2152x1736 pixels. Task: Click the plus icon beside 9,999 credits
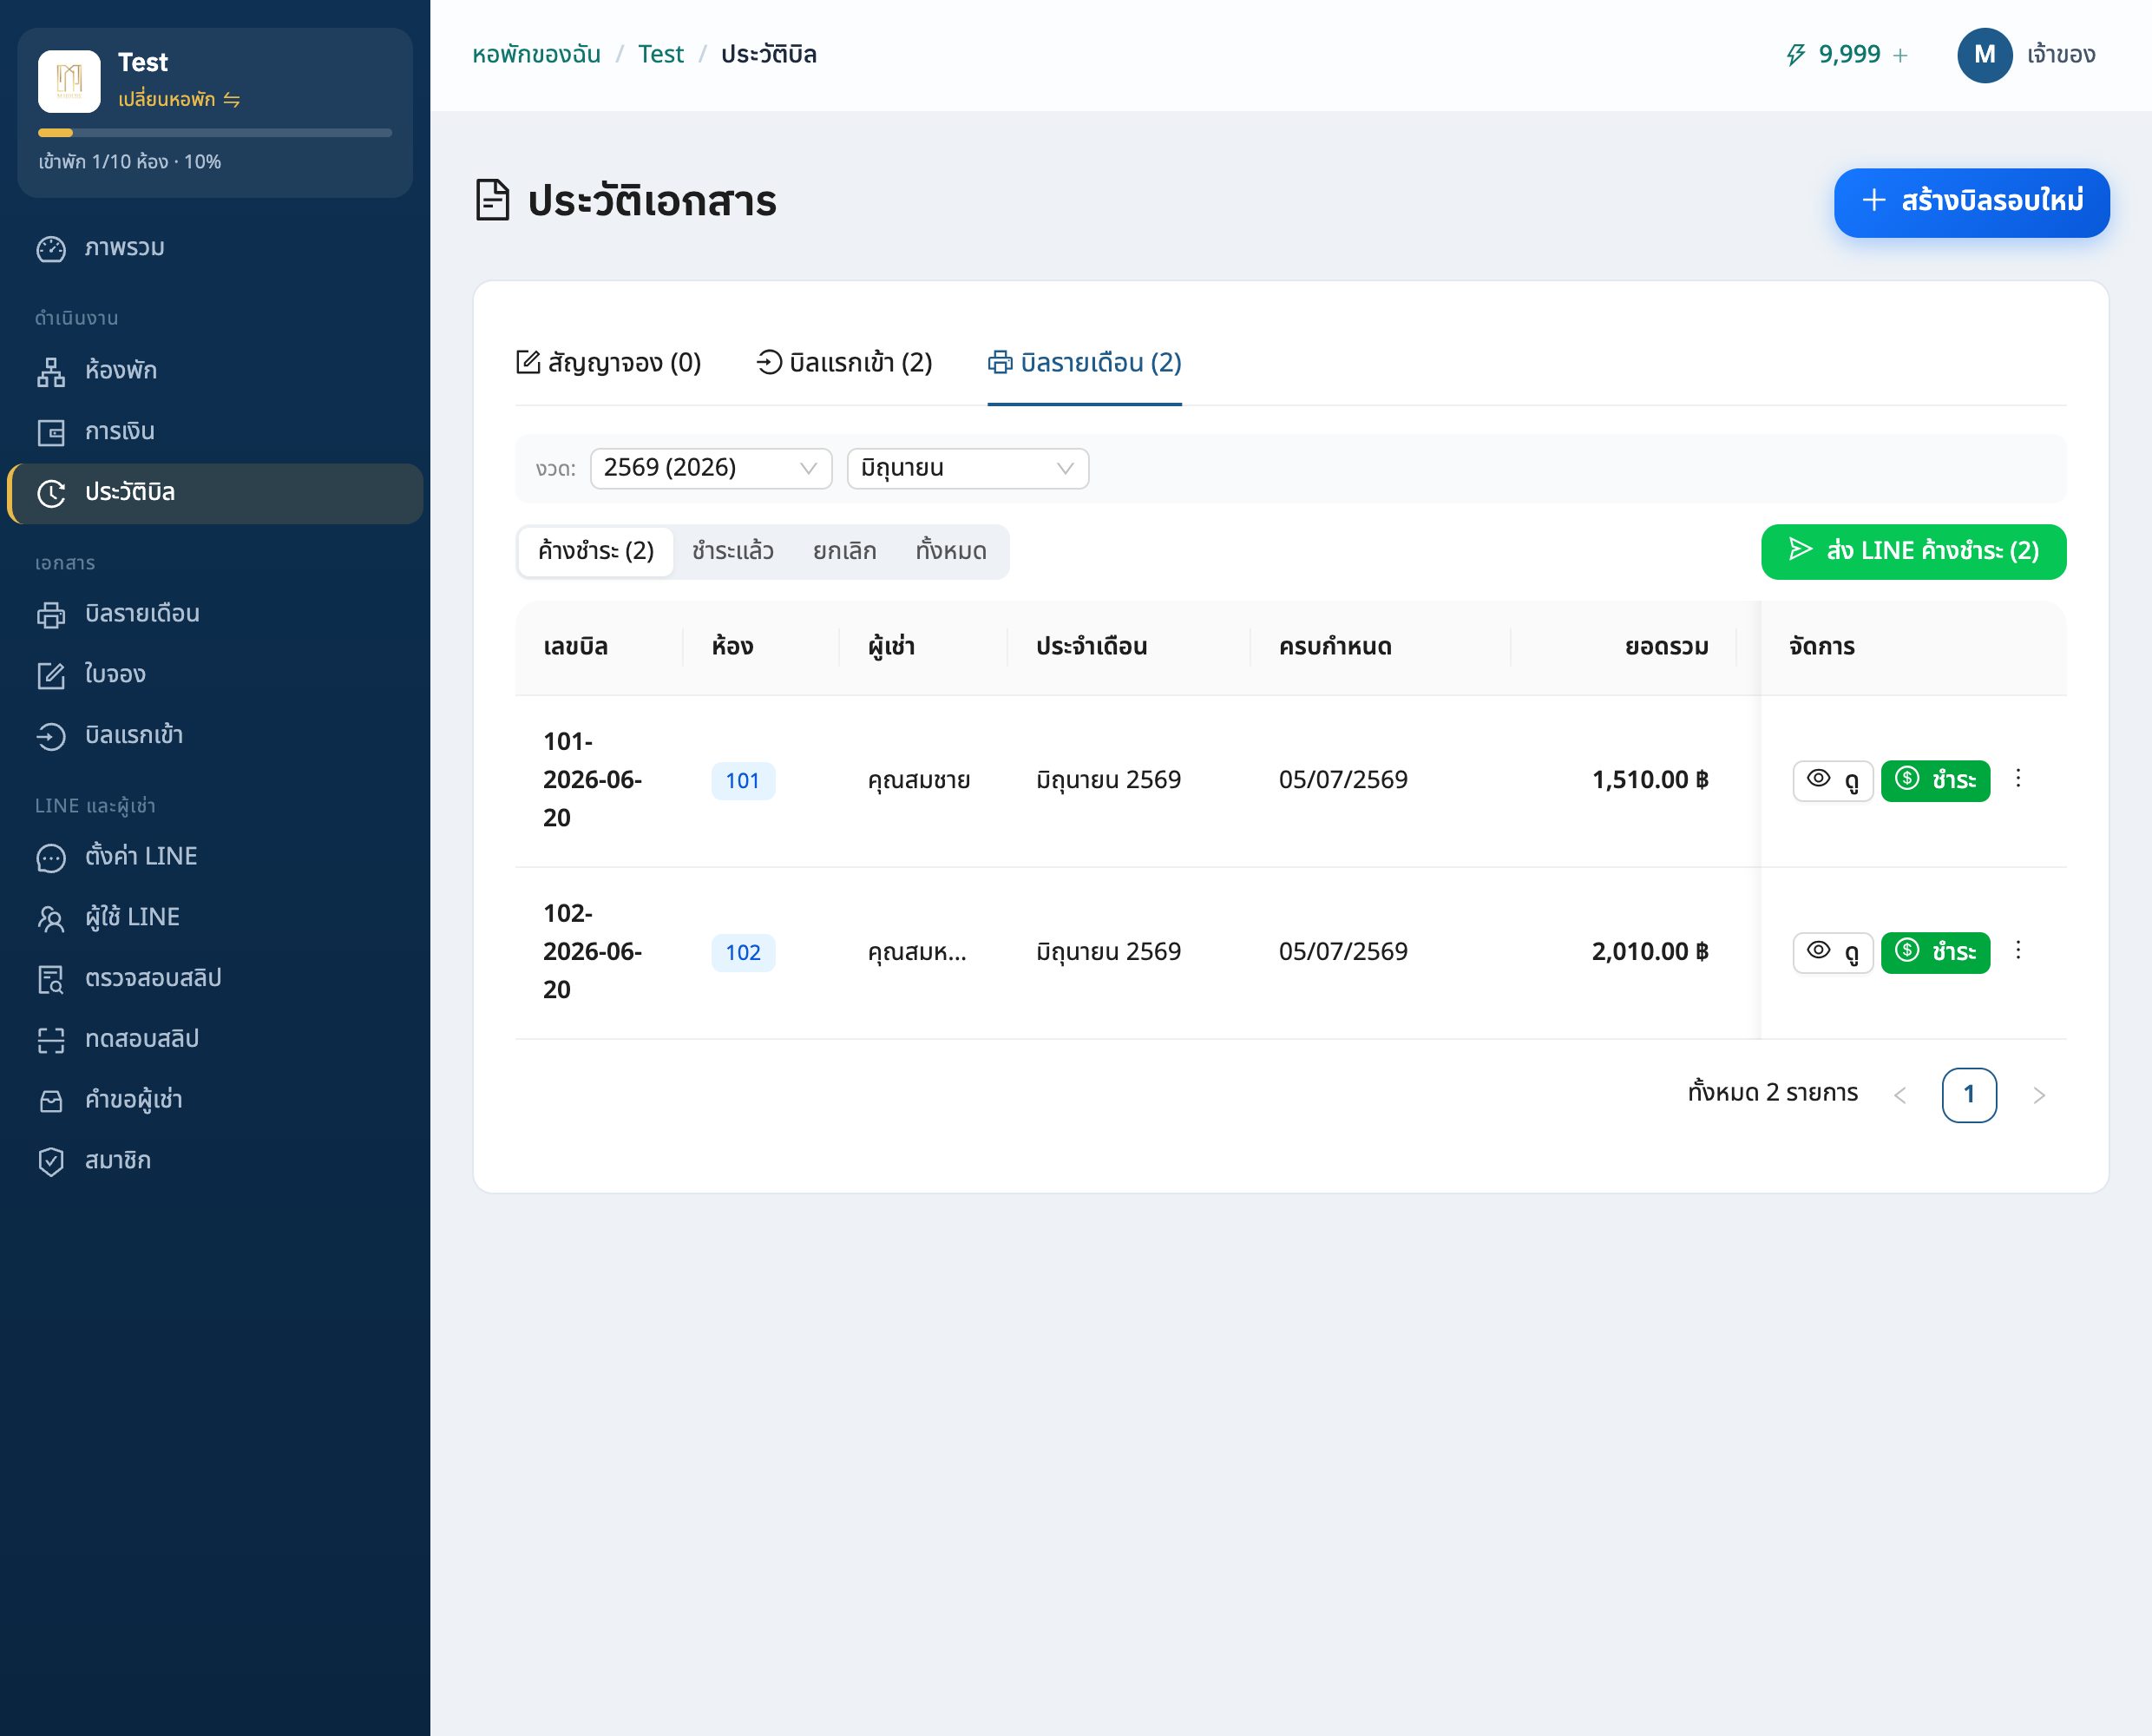coord(1900,55)
